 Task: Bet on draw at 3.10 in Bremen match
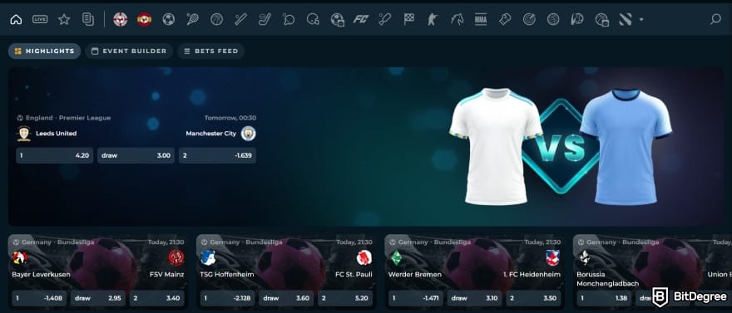pyautogui.click(x=474, y=298)
